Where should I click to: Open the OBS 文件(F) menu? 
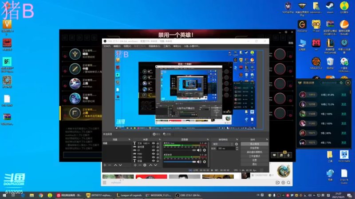[107, 46]
